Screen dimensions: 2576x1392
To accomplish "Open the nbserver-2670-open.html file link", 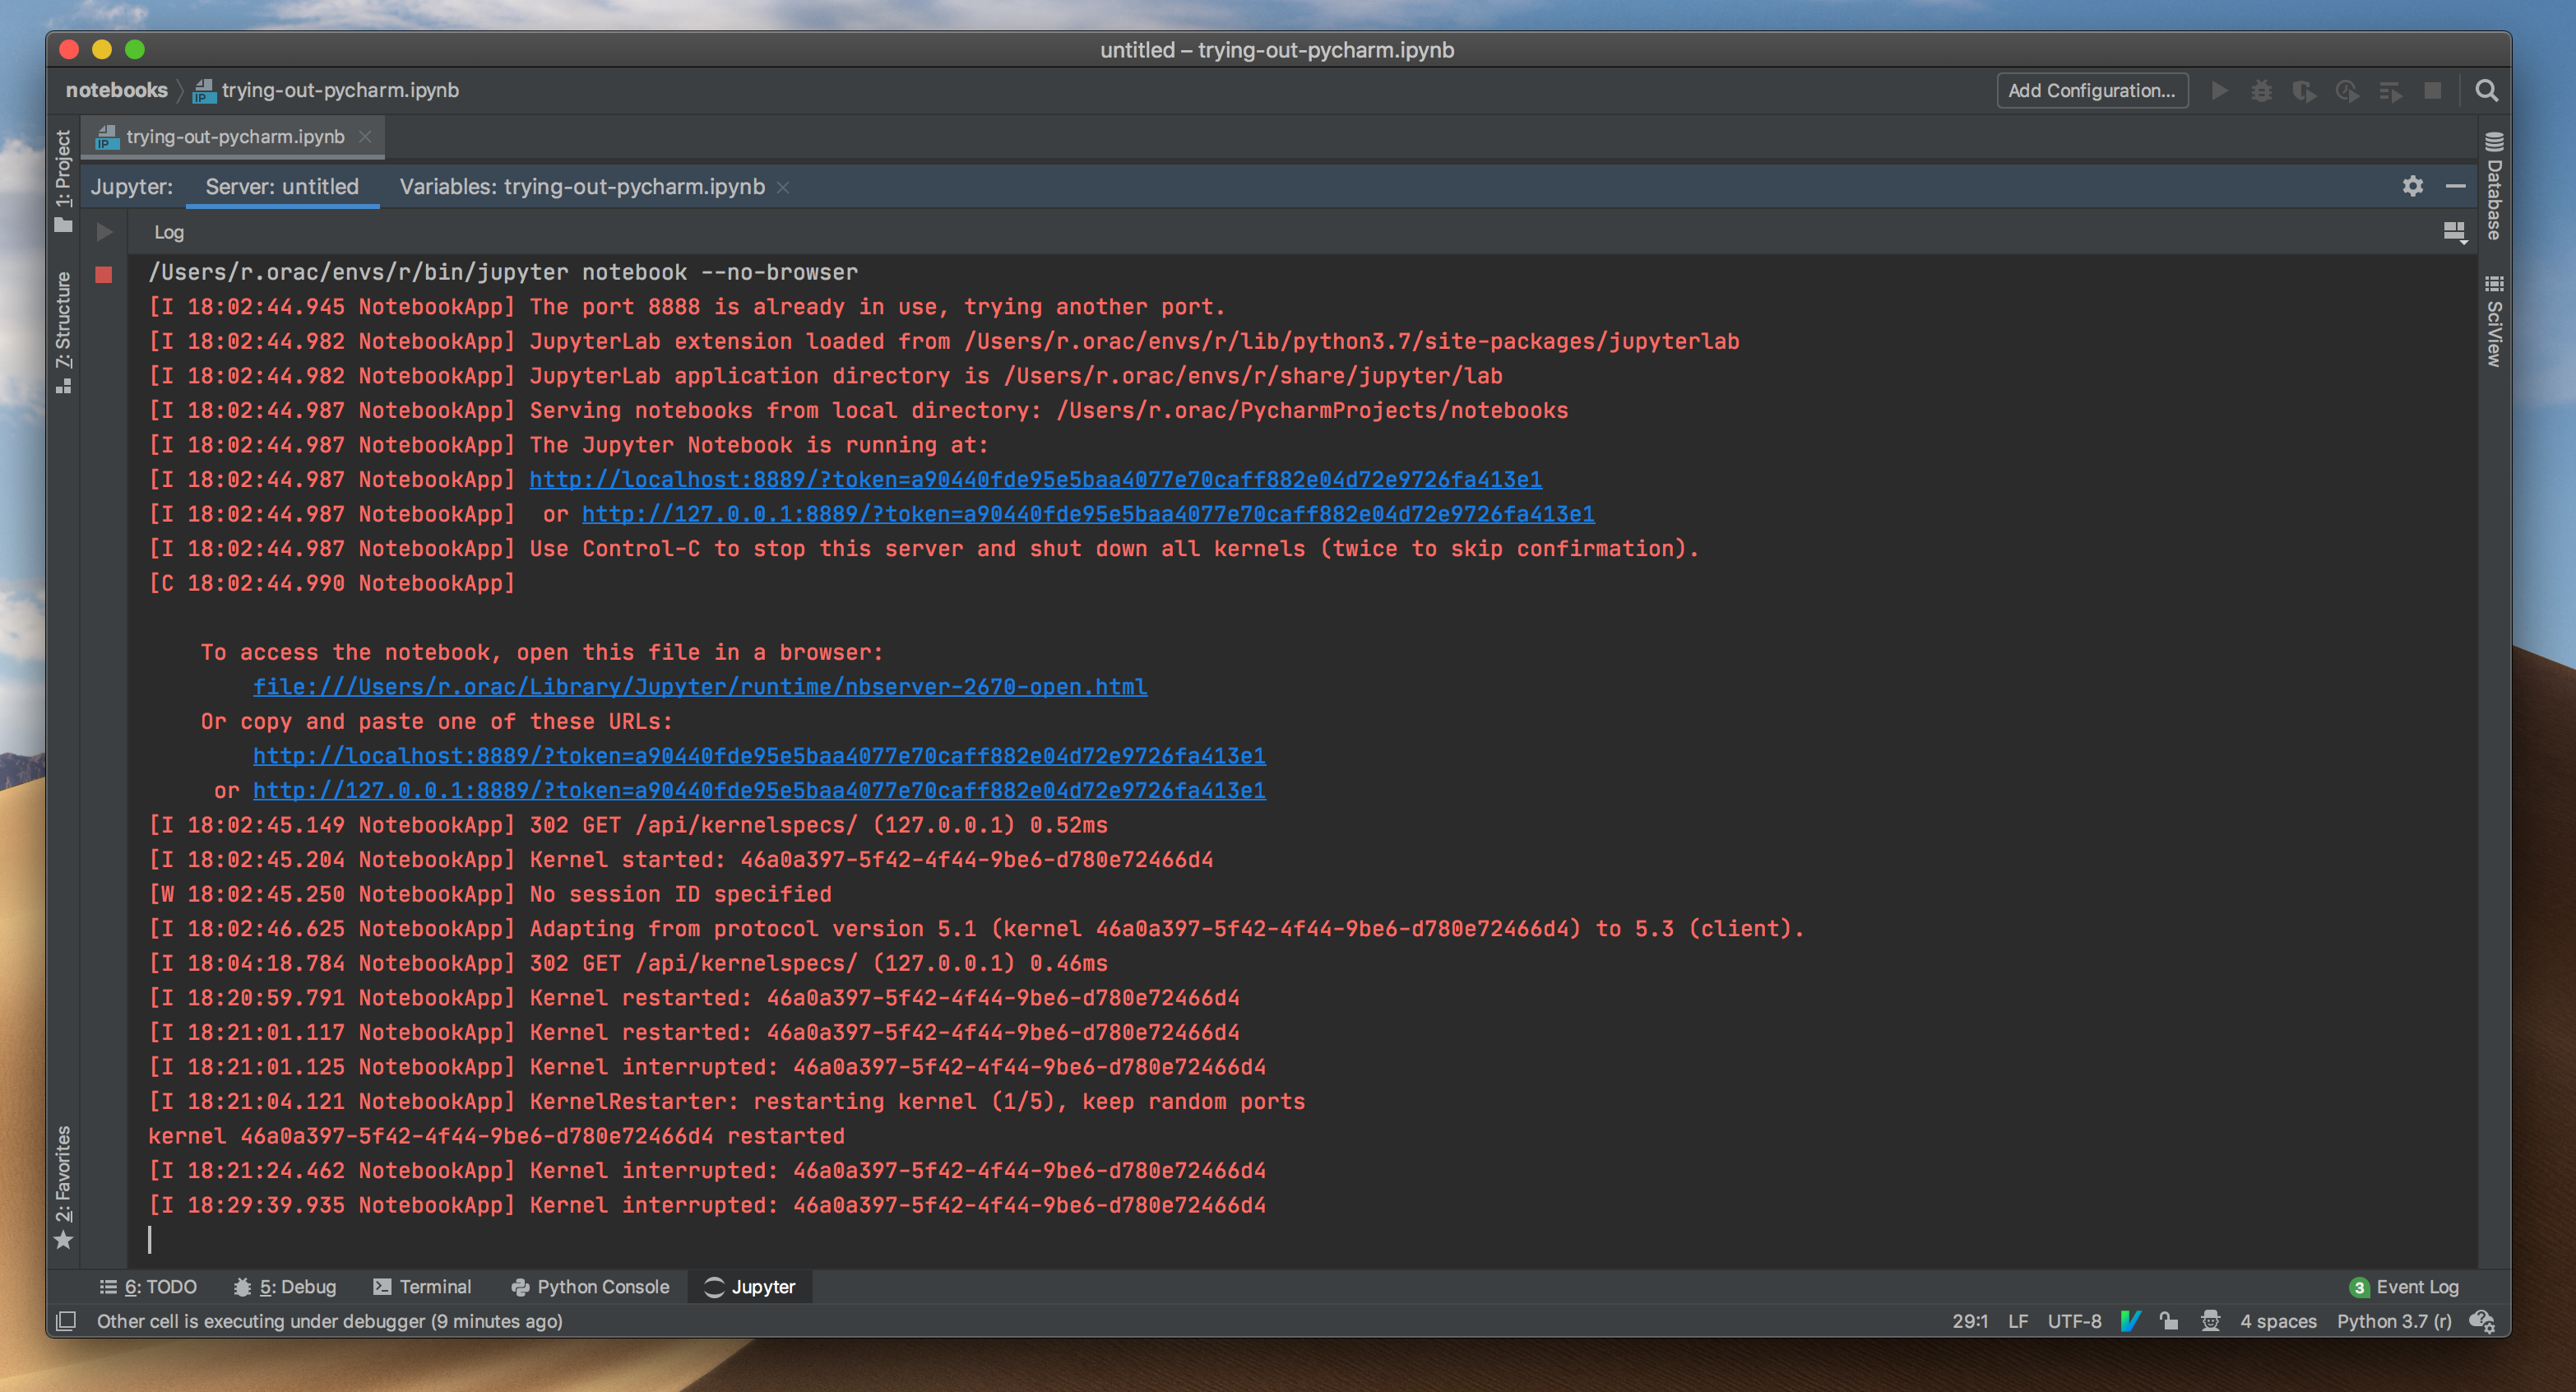I will click(x=699, y=687).
